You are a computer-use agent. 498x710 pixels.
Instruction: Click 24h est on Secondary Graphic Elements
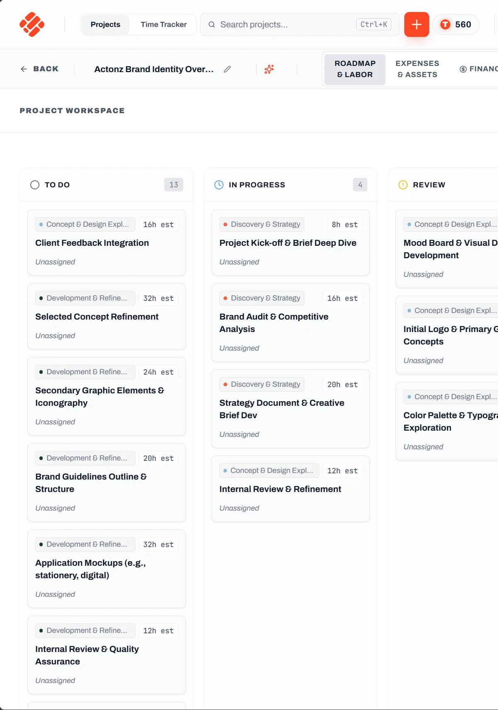(158, 372)
